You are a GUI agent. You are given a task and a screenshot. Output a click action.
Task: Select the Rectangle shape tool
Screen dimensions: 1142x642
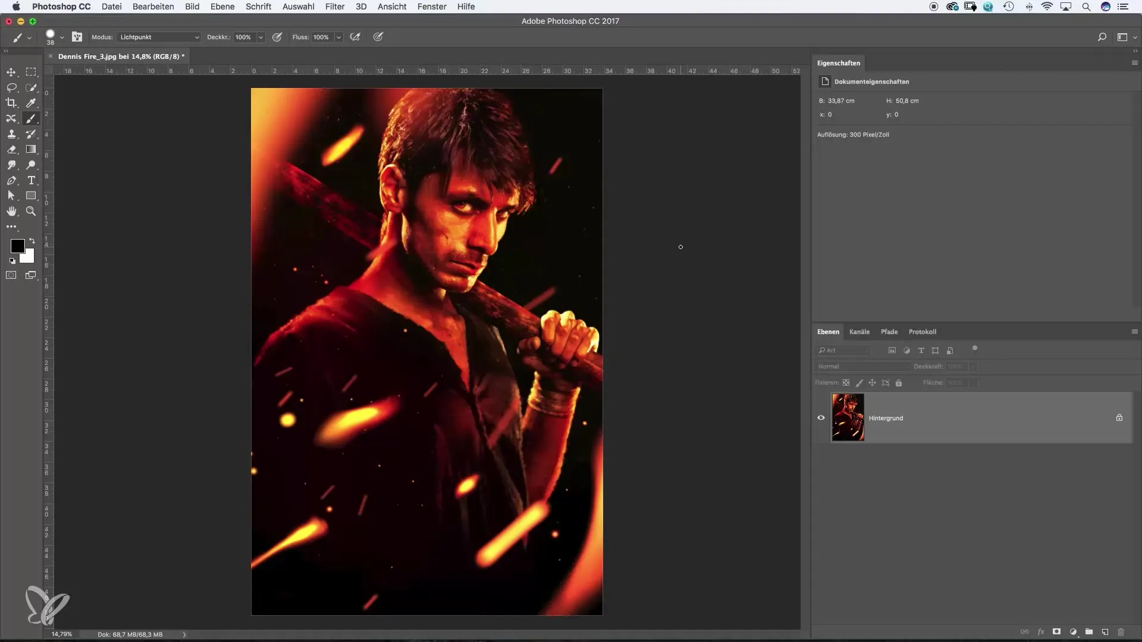click(31, 196)
